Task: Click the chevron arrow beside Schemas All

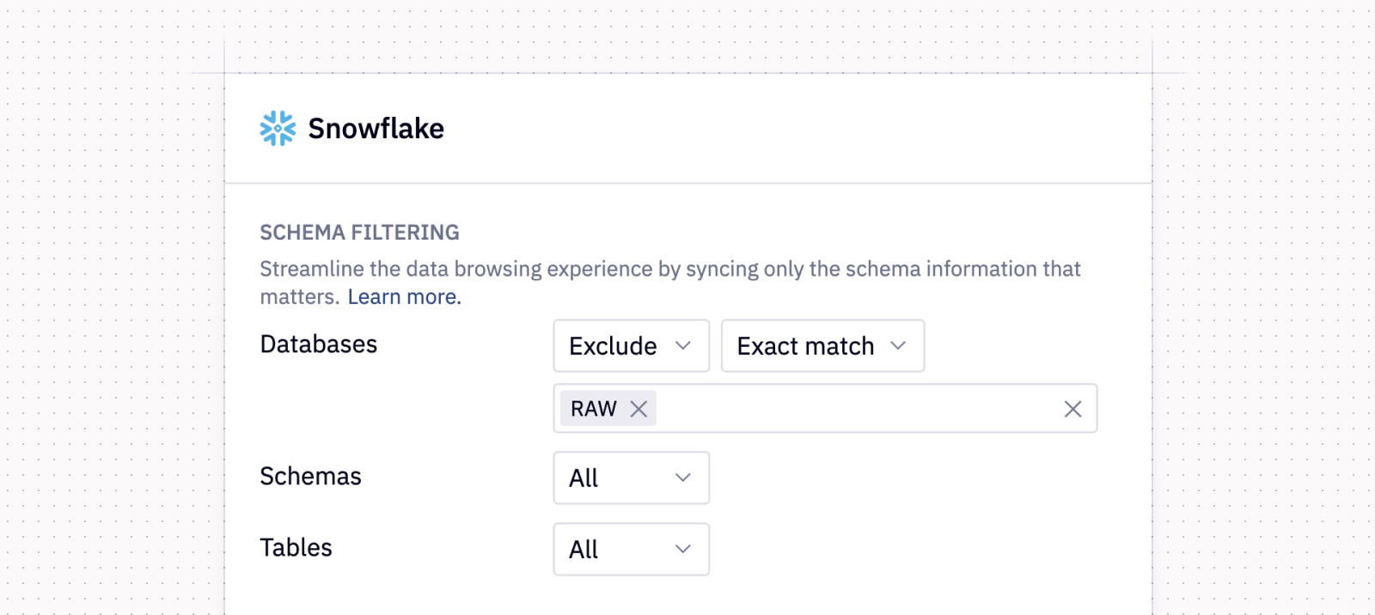Action: [683, 478]
